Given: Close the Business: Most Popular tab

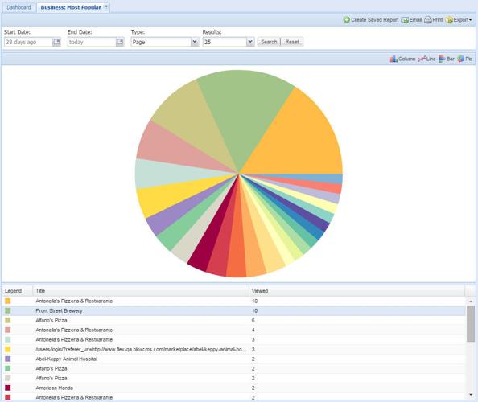Looking at the screenshot, I should [105, 6].
